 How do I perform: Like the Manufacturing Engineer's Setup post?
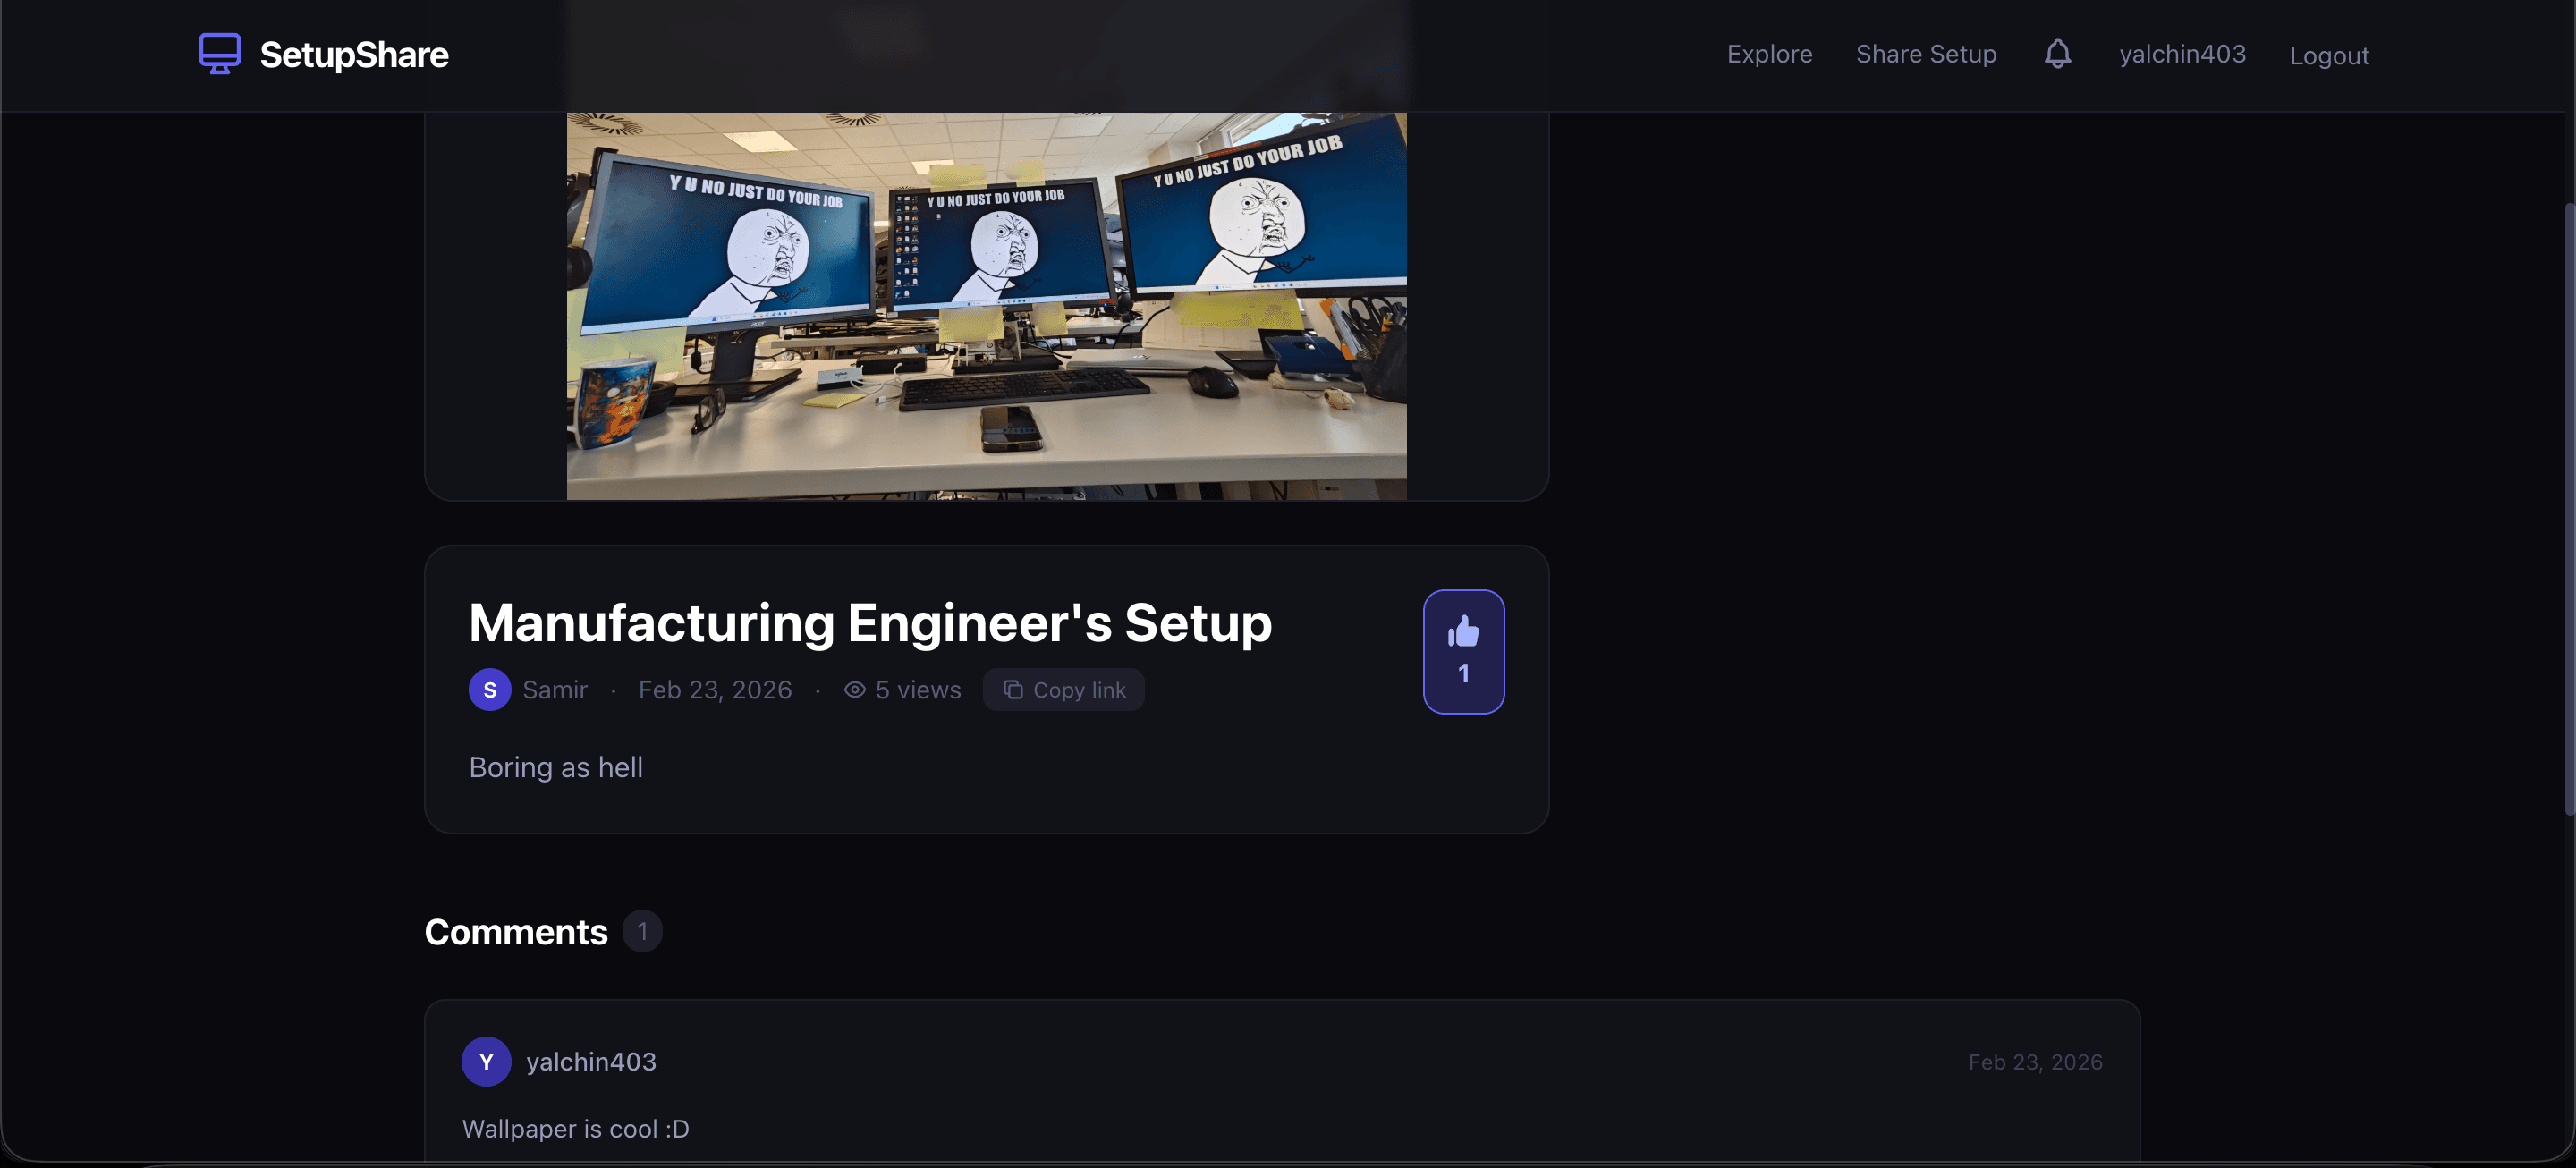tap(1464, 651)
